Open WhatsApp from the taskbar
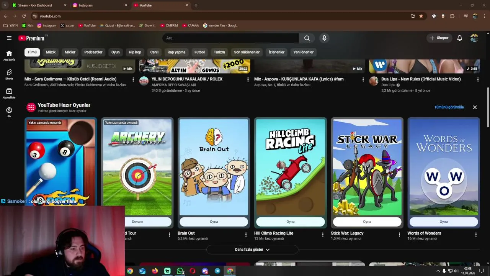 [180, 271]
